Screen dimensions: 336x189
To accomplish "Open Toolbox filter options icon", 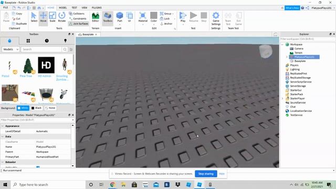I will coord(71,49).
